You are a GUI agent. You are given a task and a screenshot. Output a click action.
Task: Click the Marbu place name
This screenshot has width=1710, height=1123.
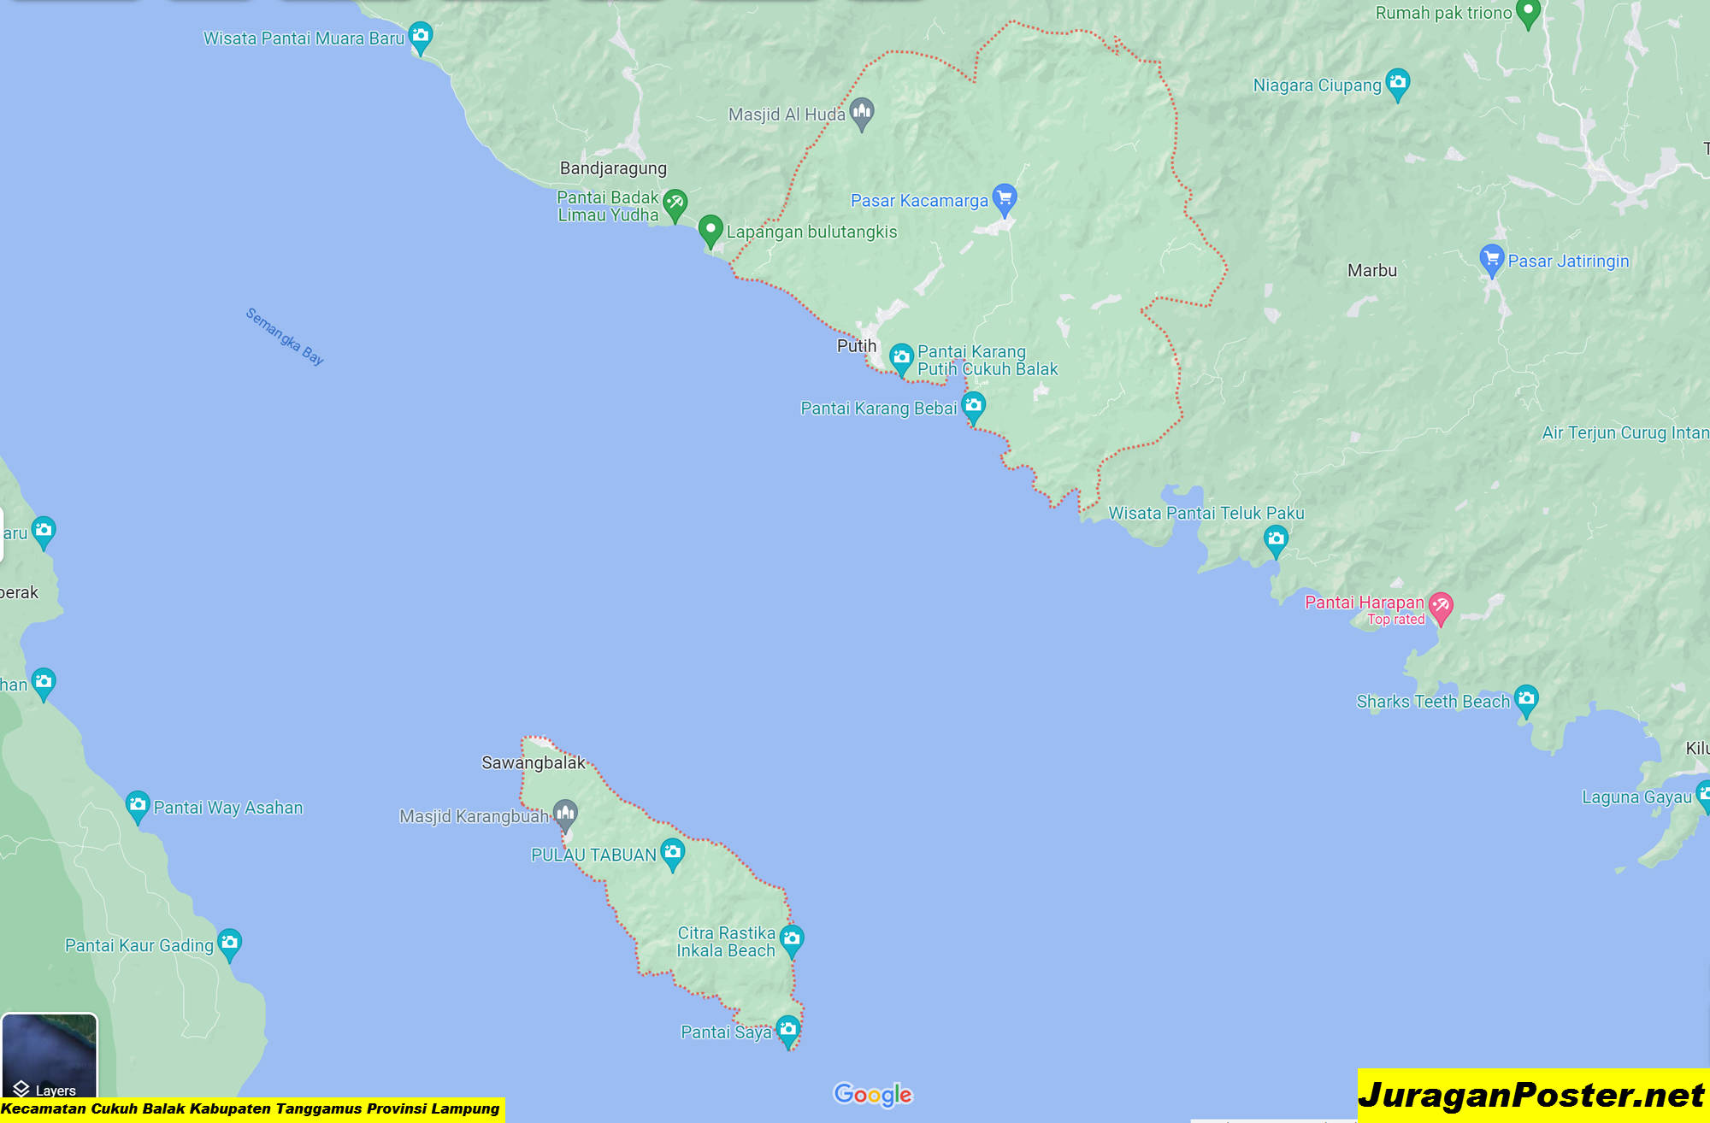1372,271
